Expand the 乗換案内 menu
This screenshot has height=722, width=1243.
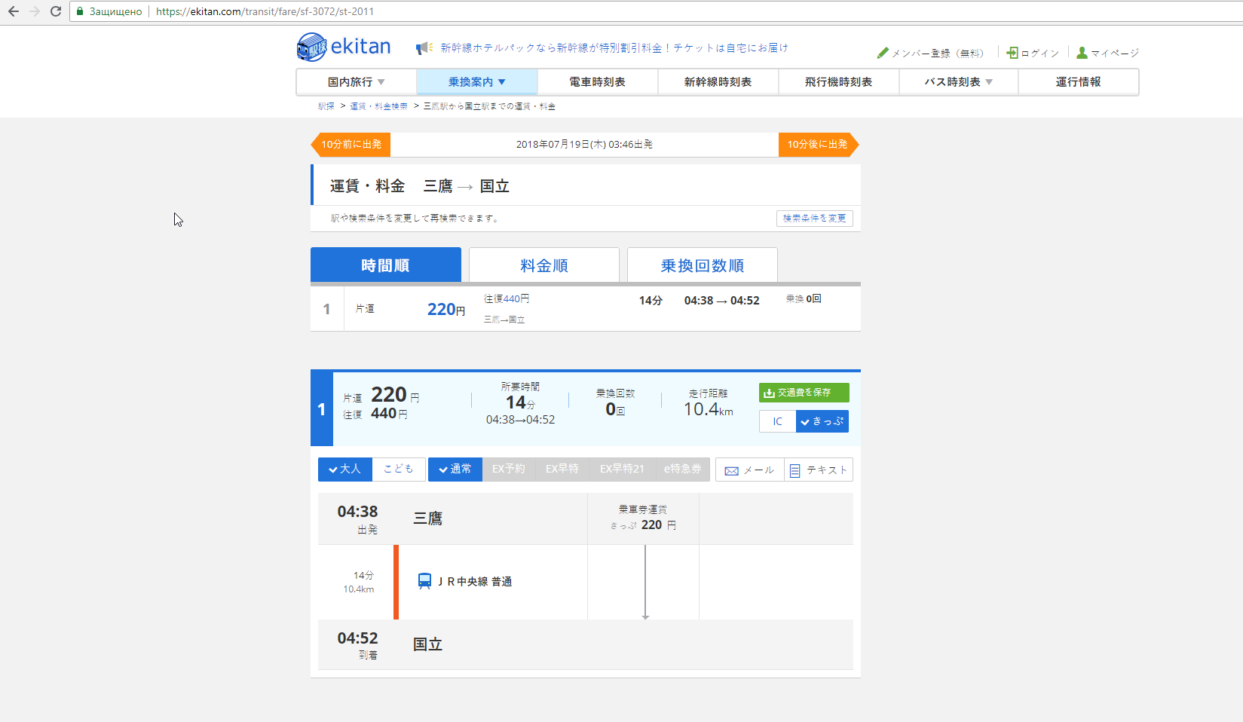click(x=477, y=82)
